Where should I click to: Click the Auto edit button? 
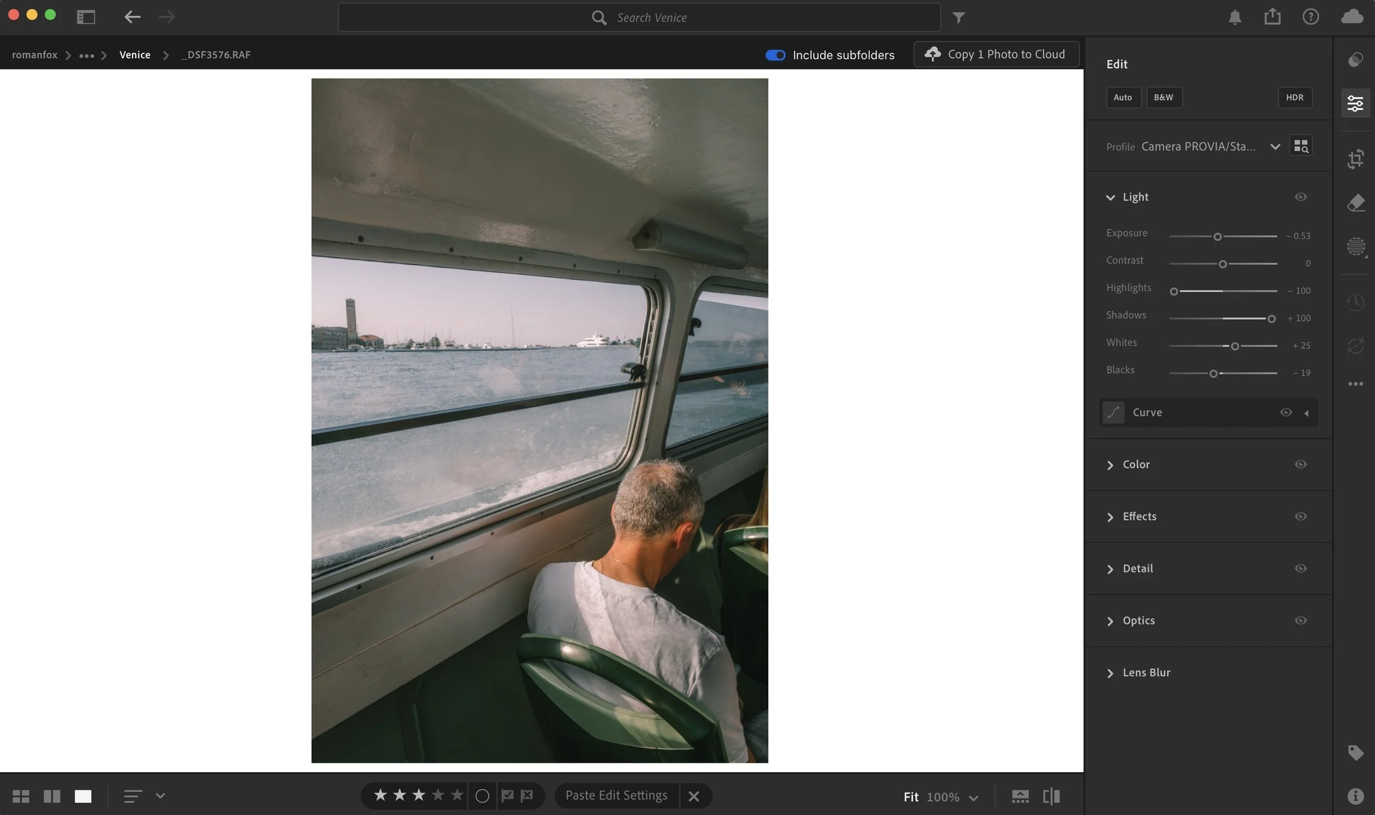point(1123,97)
